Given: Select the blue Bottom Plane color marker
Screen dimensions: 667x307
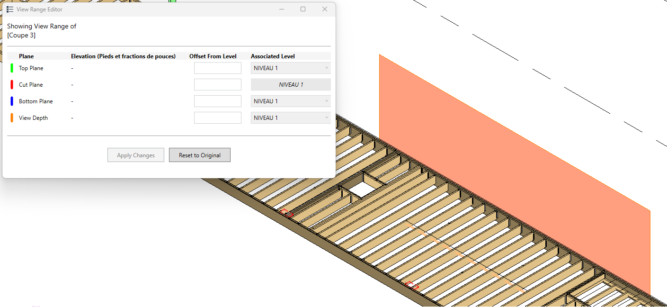Looking at the screenshot, I should 12,101.
